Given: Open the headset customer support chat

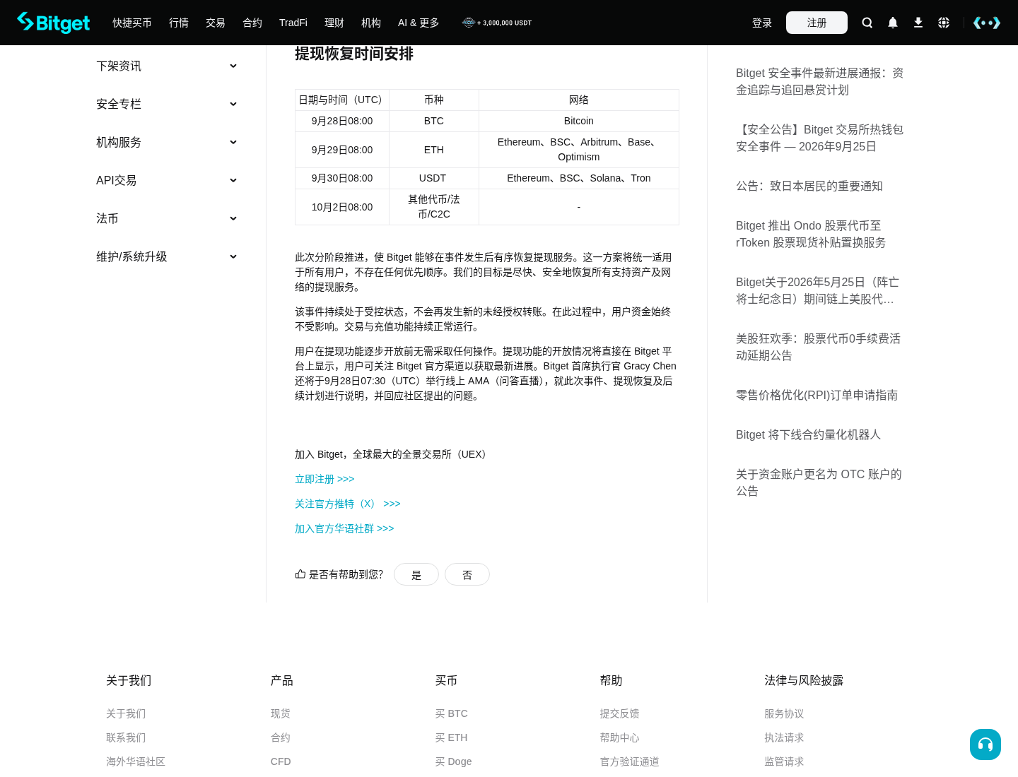Looking at the screenshot, I should (x=985, y=745).
